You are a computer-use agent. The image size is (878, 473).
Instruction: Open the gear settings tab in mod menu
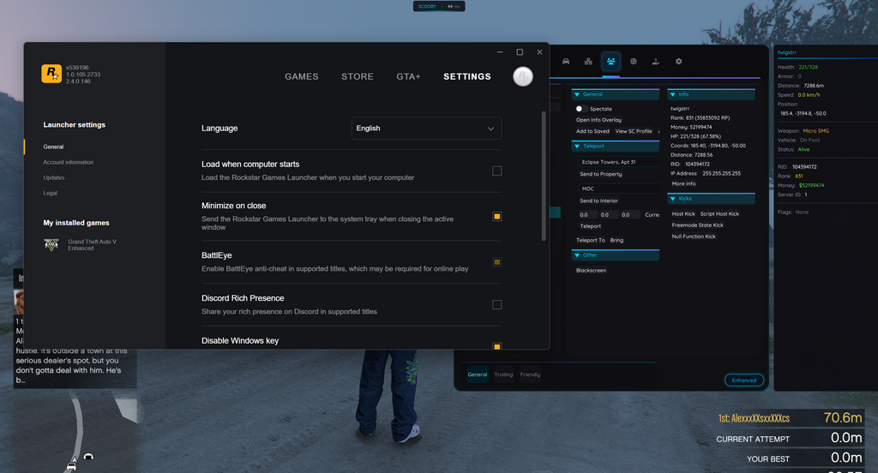[x=679, y=62]
